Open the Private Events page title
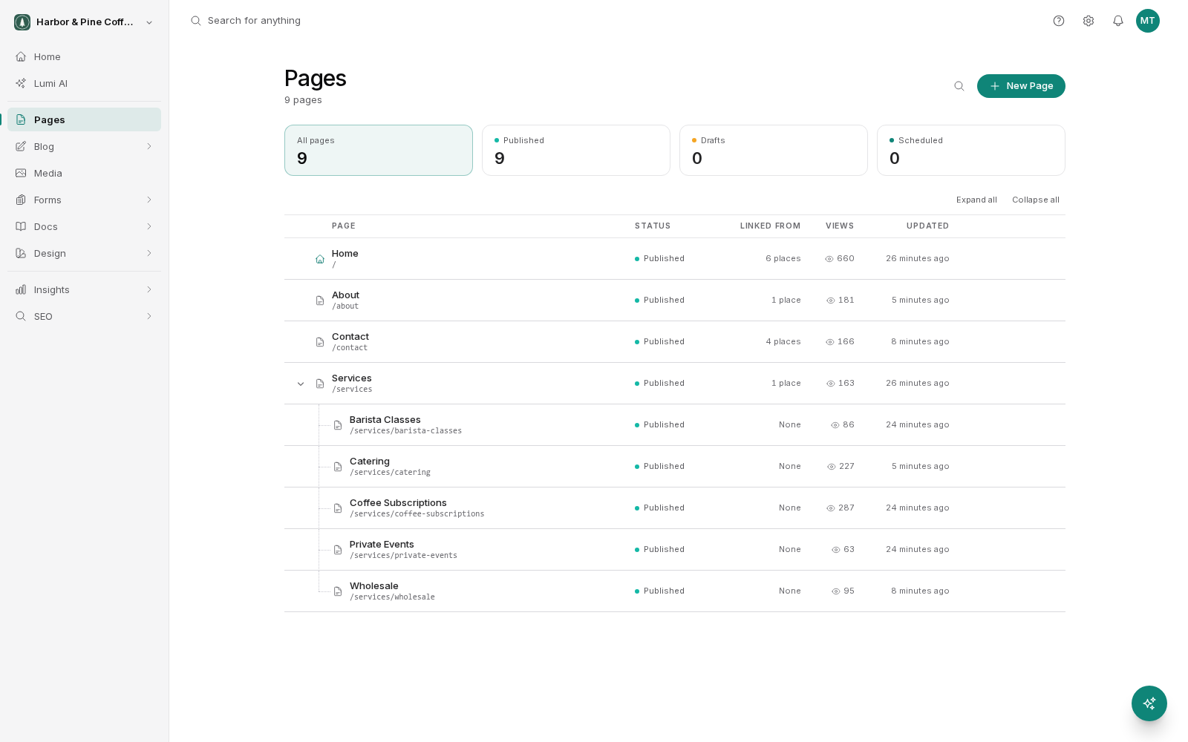Viewport: 1188px width, 742px height. 382,544
